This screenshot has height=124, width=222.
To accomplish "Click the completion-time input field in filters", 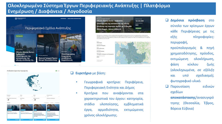I will pyautogui.click(x=53, y=100).
